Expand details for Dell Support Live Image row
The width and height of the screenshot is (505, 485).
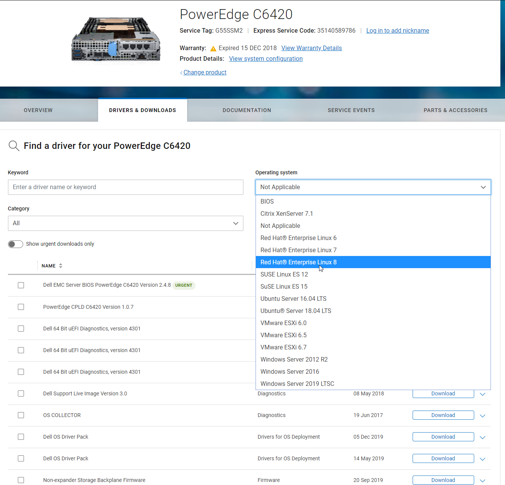coord(483,394)
